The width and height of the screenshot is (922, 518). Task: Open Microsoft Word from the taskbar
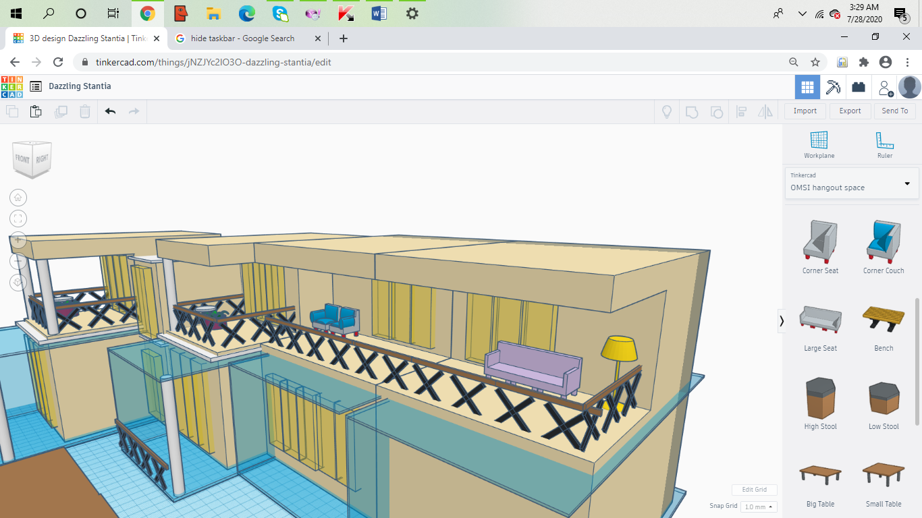[379, 13]
